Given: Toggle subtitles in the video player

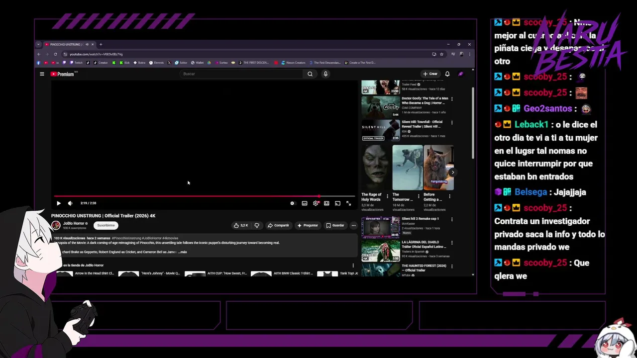Looking at the screenshot, I should (x=305, y=203).
